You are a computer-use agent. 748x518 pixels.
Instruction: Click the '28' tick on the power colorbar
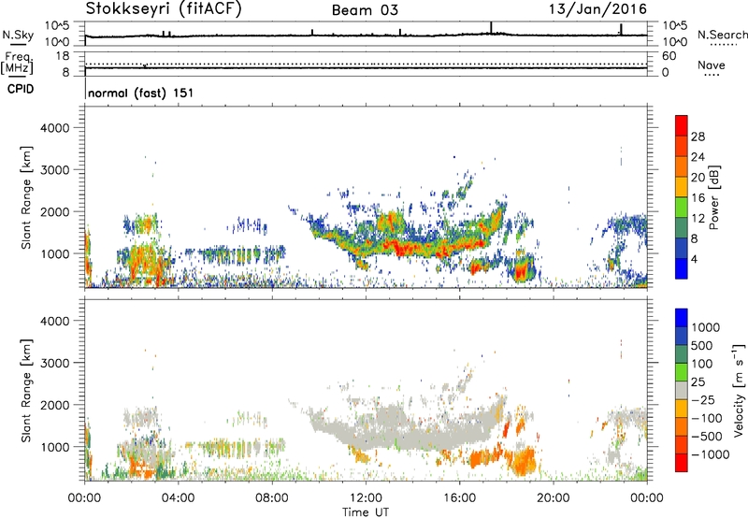(x=698, y=137)
